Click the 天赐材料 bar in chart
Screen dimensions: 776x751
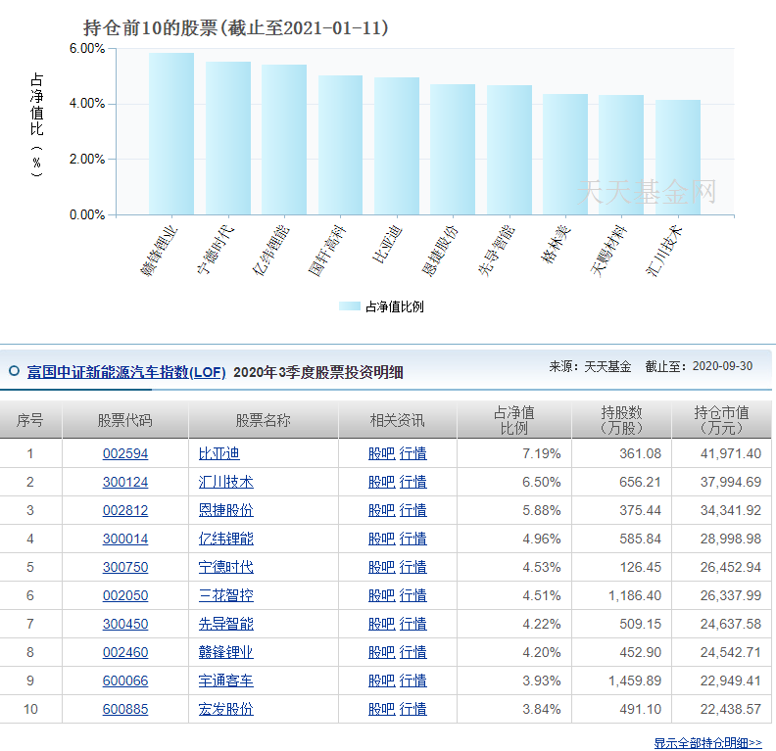(x=621, y=155)
